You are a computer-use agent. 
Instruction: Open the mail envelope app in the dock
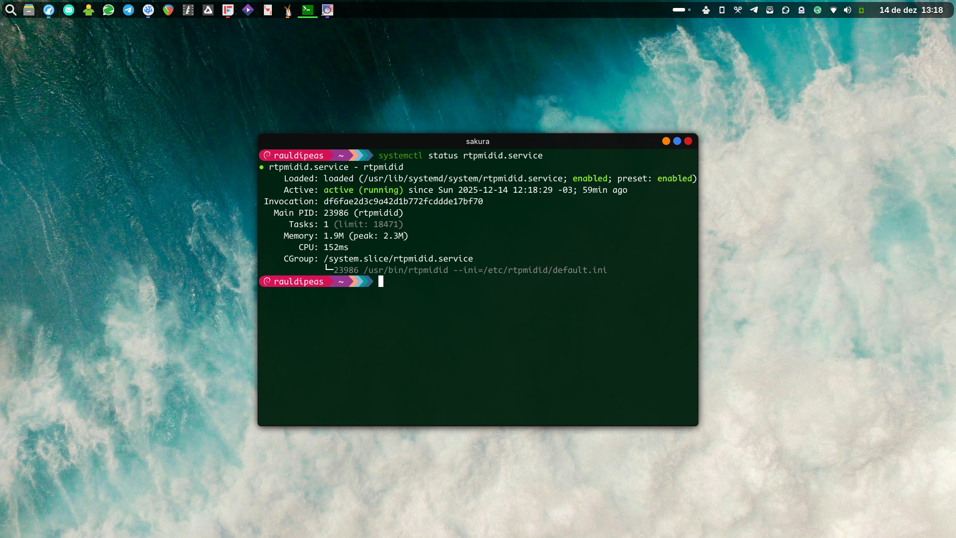[69, 10]
